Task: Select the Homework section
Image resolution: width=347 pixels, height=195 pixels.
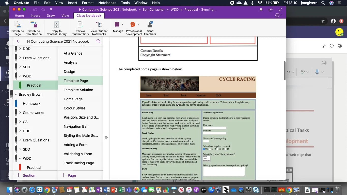Action: pos(36,104)
